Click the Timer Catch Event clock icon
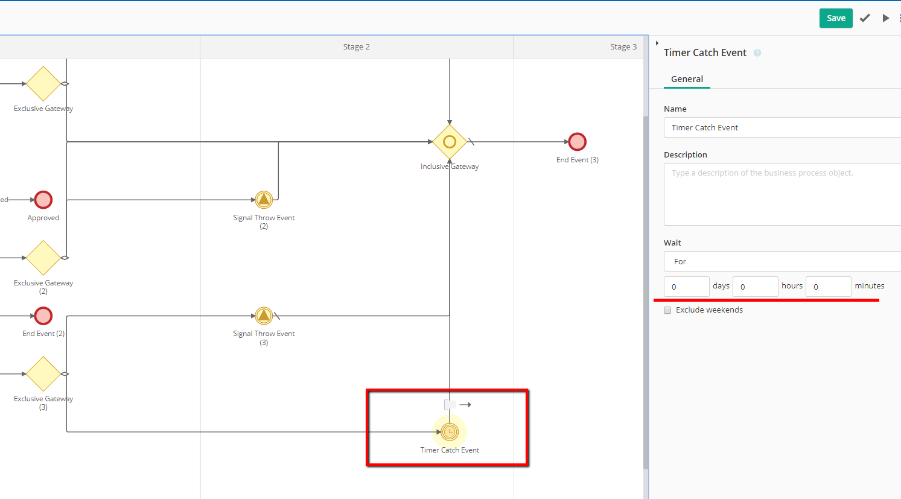 450,431
